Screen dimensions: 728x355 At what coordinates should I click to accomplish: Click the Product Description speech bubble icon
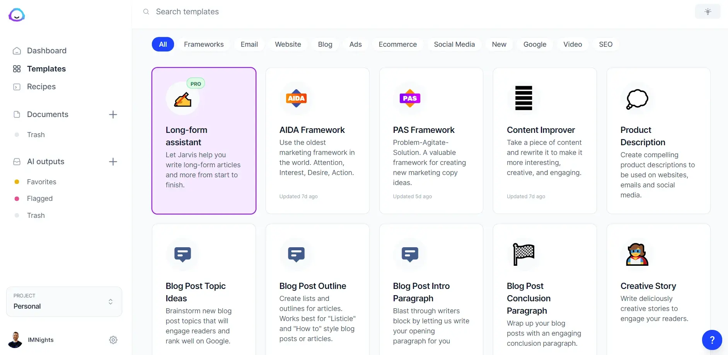[x=637, y=98]
